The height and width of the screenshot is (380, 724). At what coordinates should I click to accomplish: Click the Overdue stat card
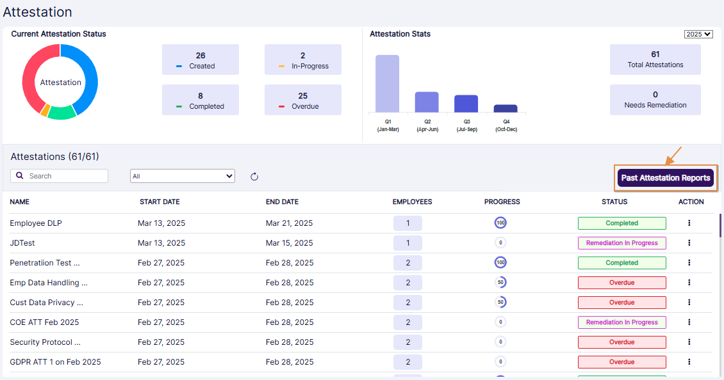(x=302, y=100)
